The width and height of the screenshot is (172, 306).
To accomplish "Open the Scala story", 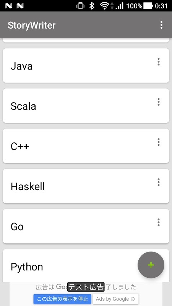I will pyautogui.click(x=86, y=106).
